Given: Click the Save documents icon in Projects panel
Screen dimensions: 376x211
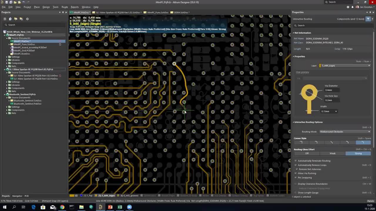Looking at the screenshot, I should [5, 19].
